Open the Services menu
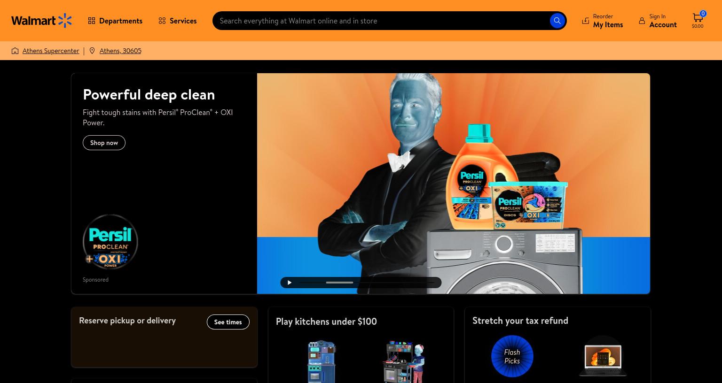722x383 pixels. 178,21
